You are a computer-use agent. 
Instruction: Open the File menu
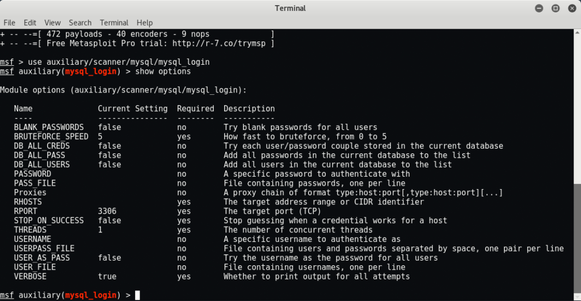(9, 23)
